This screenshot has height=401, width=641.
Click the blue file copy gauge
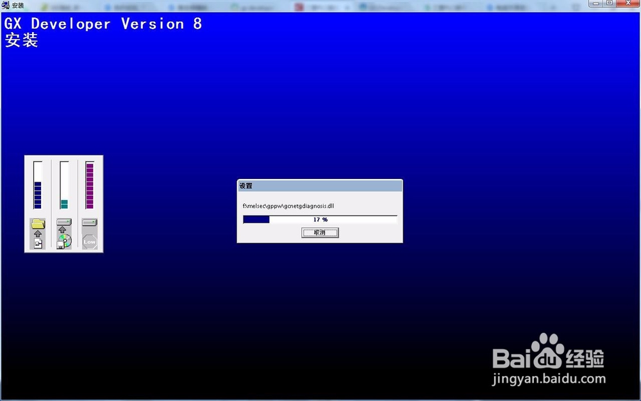pyautogui.click(x=38, y=185)
